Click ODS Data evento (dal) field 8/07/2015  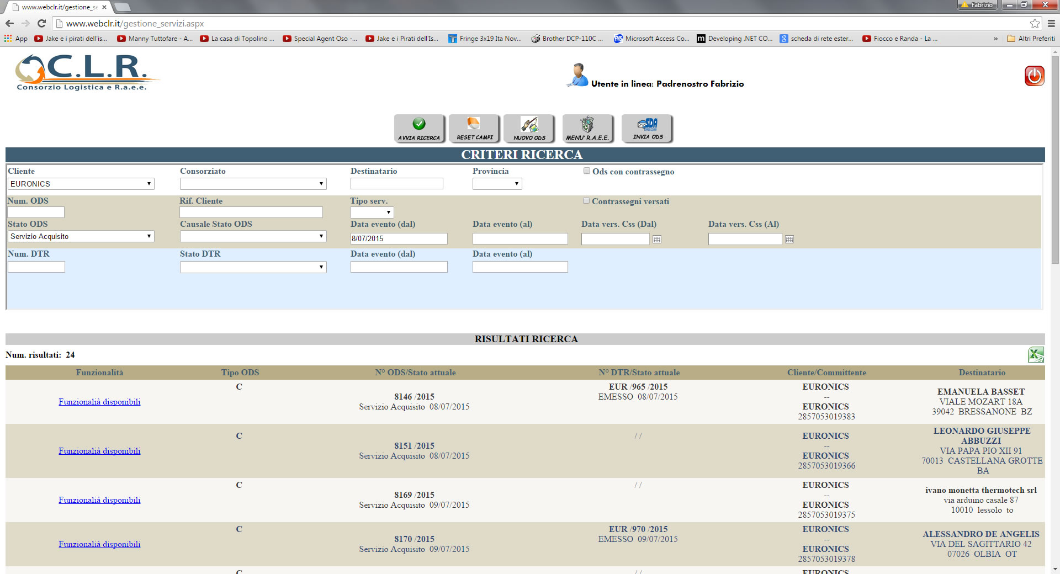(399, 238)
